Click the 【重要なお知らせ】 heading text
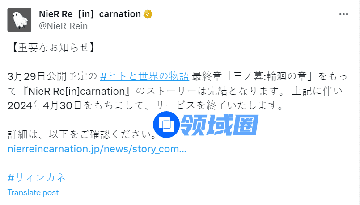Viewport: 360px width, 205px height. pos(52,47)
